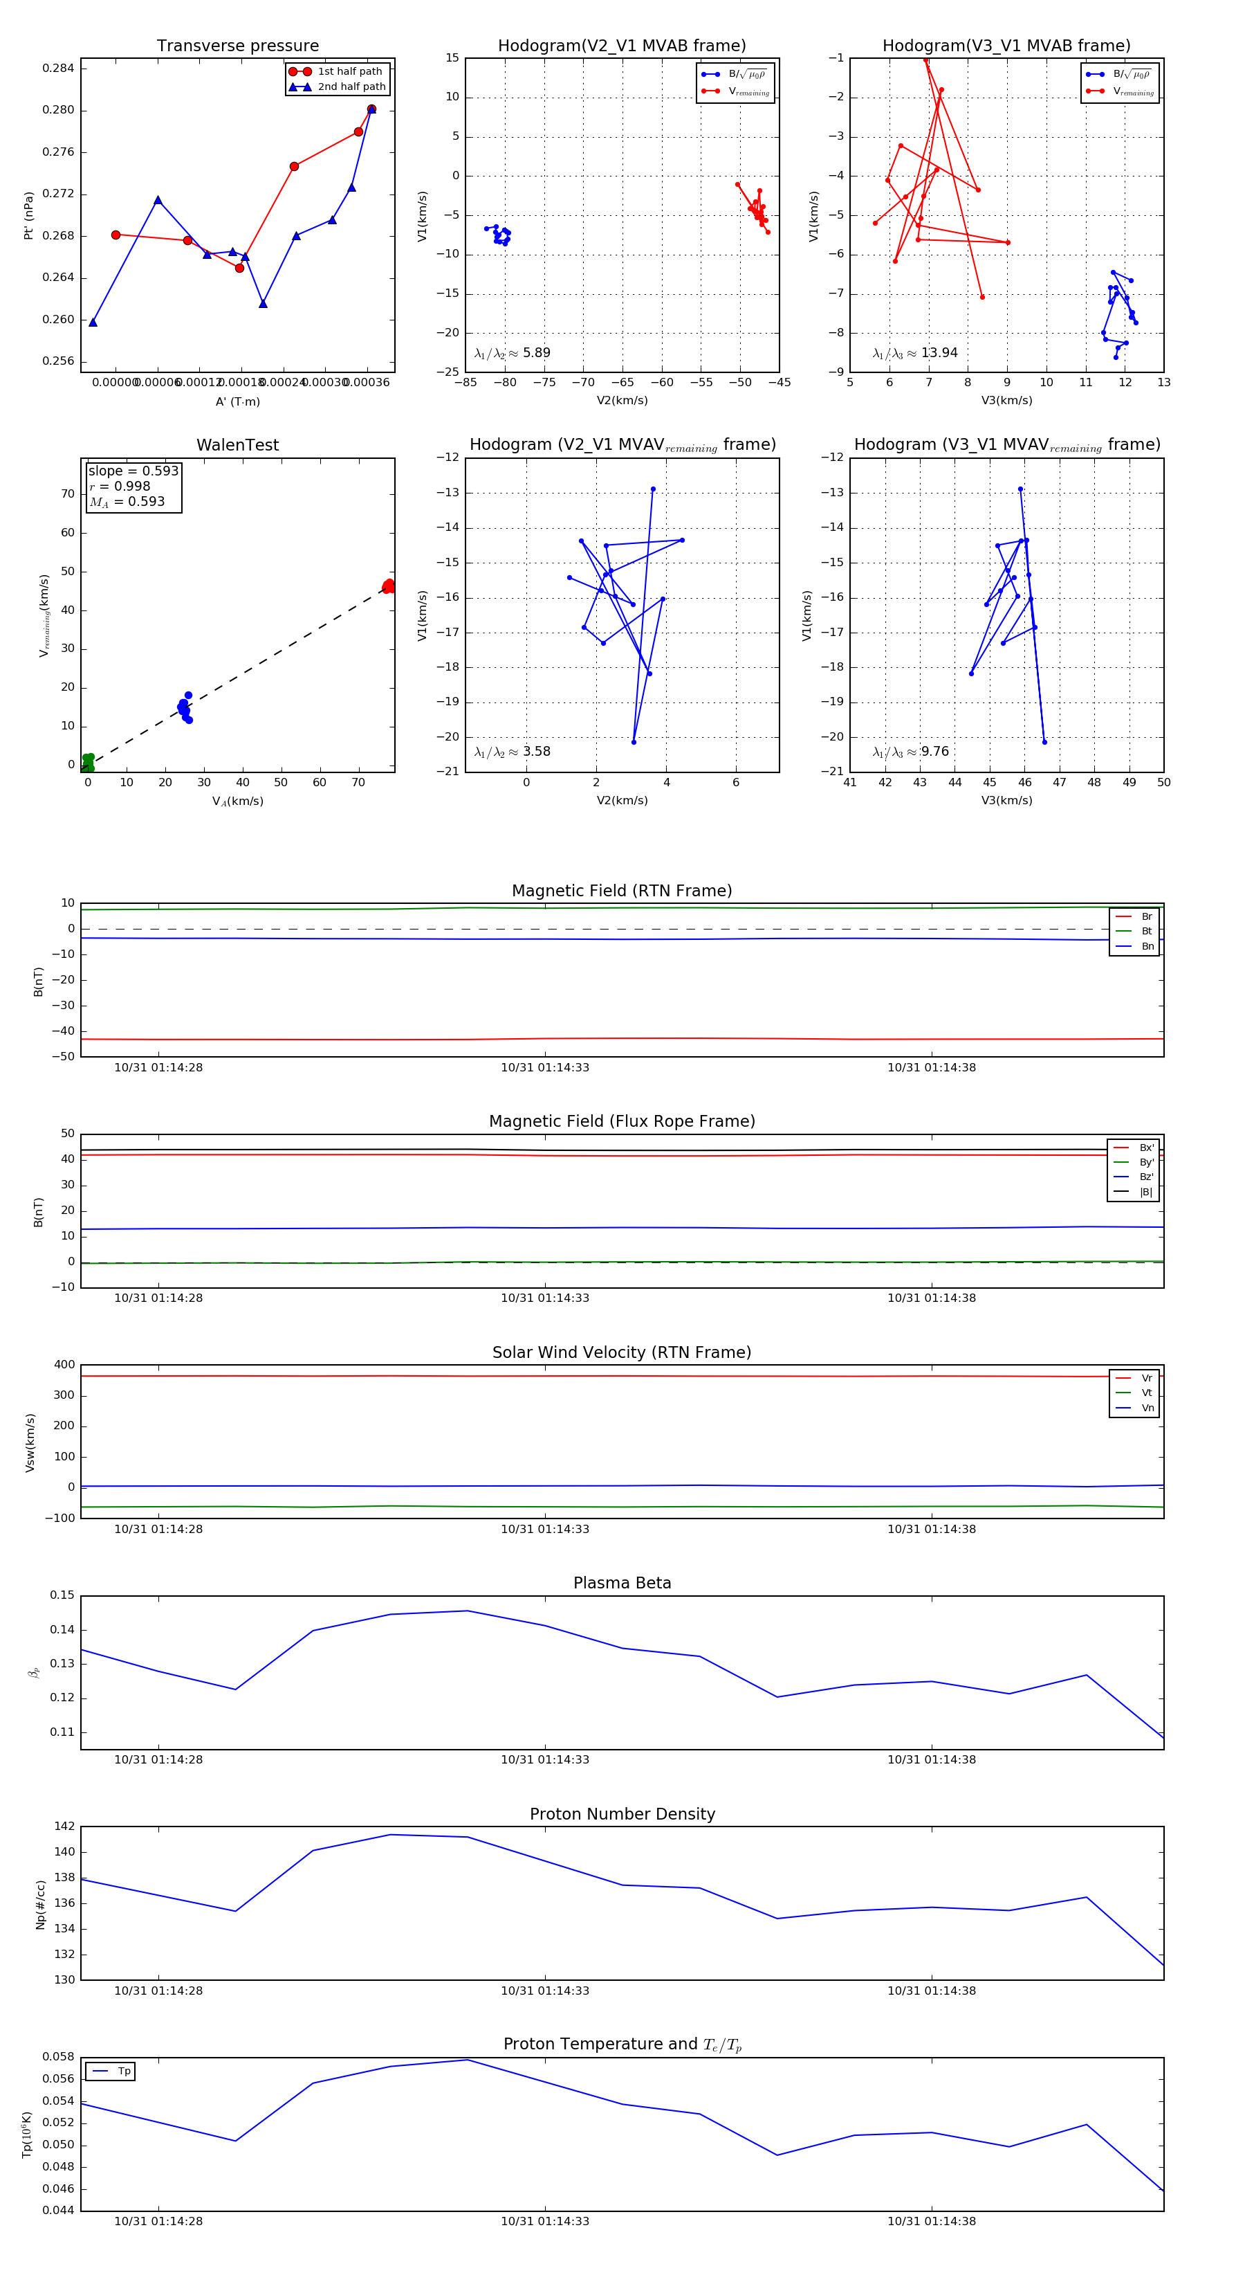Click the 'Np(#/cc)' axis label

click(x=40, y=1905)
